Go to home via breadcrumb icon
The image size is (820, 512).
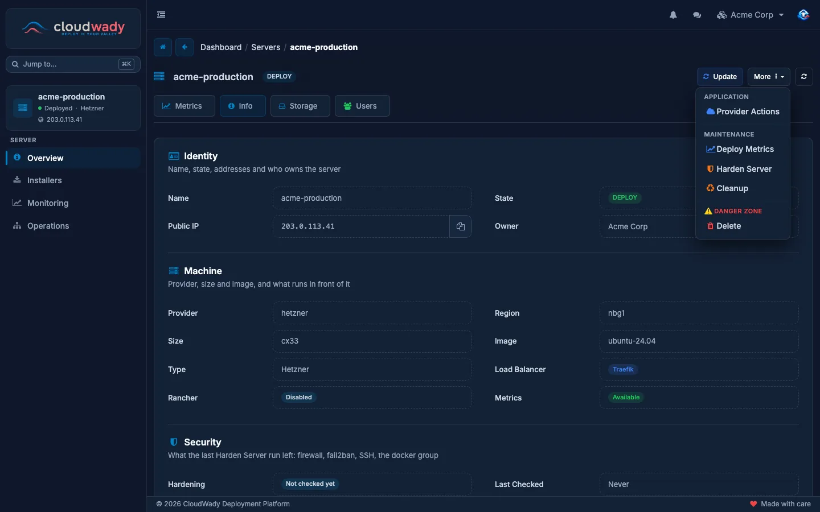click(x=163, y=47)
